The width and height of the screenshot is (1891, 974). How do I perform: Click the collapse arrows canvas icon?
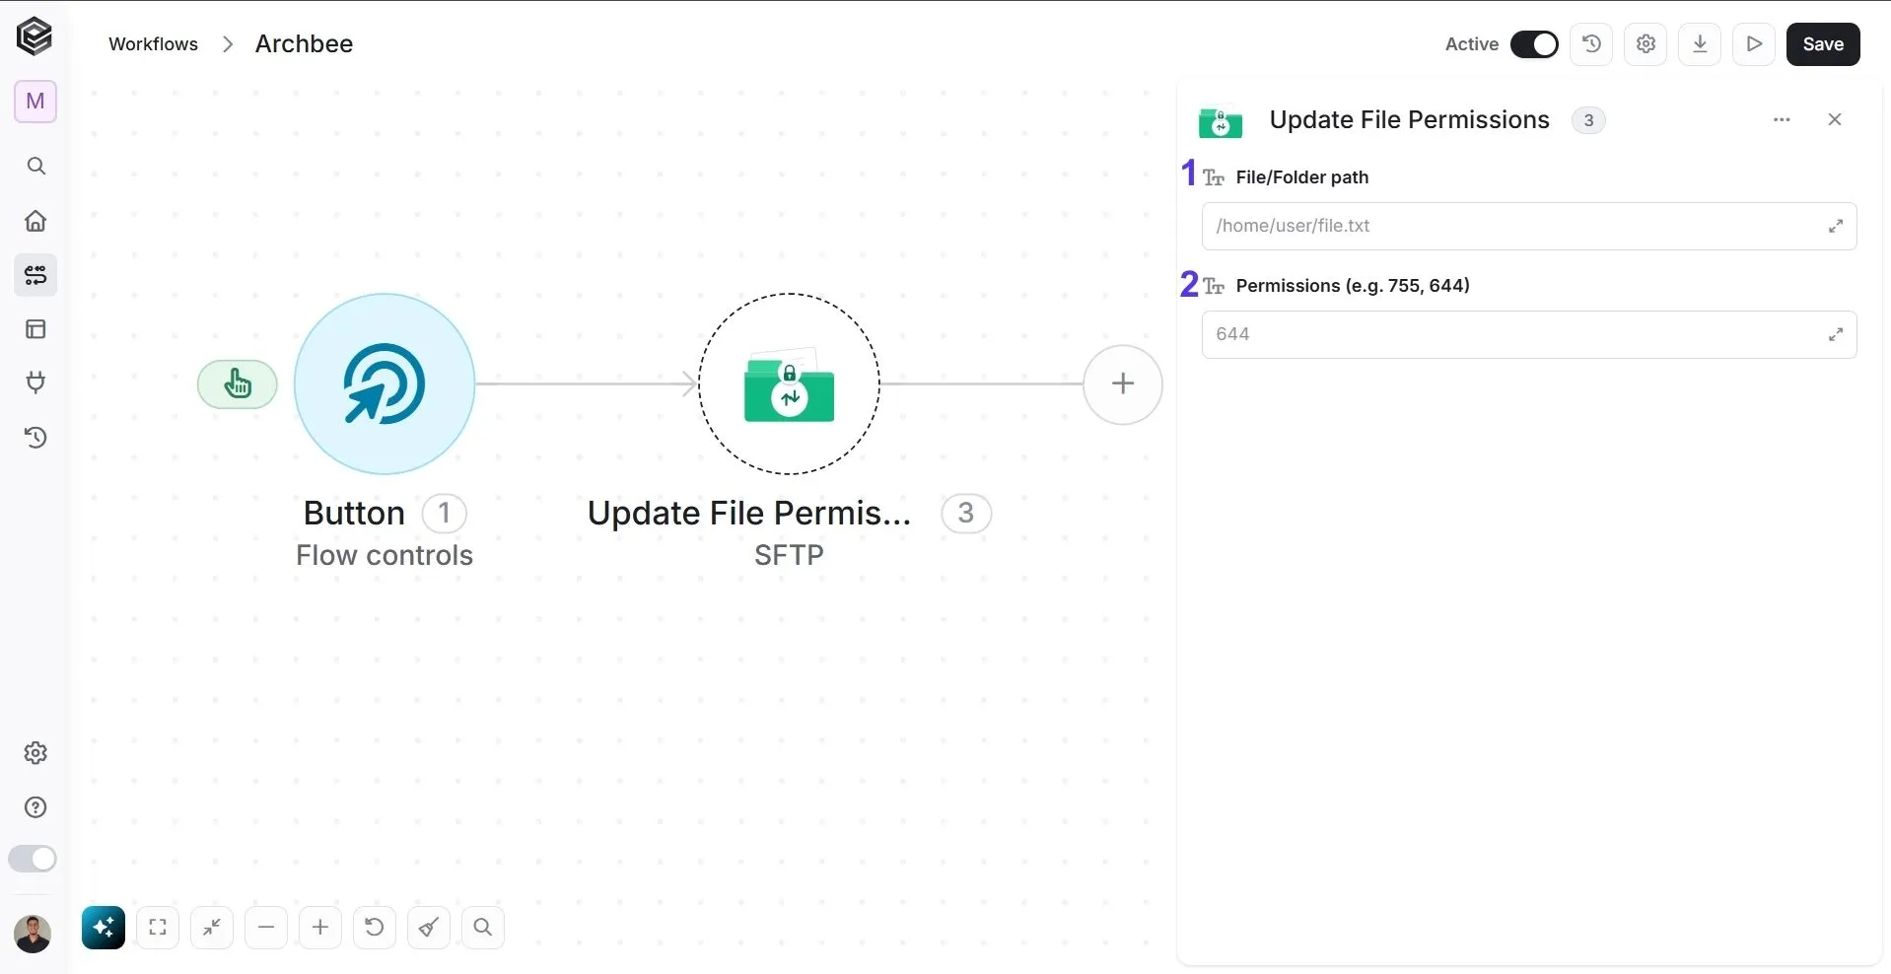tap(212, 928)
